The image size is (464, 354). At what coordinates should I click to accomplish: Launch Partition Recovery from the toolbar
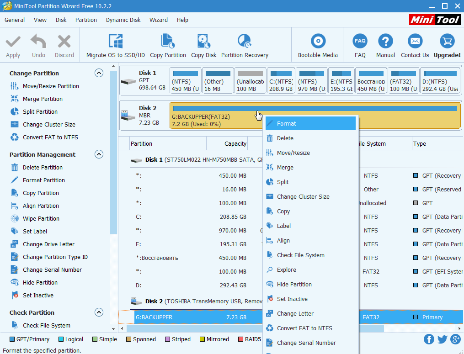(x=245, y=42)
